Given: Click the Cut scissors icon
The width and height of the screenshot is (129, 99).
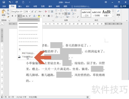Looking at the screenshot, I should [x=8, y=10].
